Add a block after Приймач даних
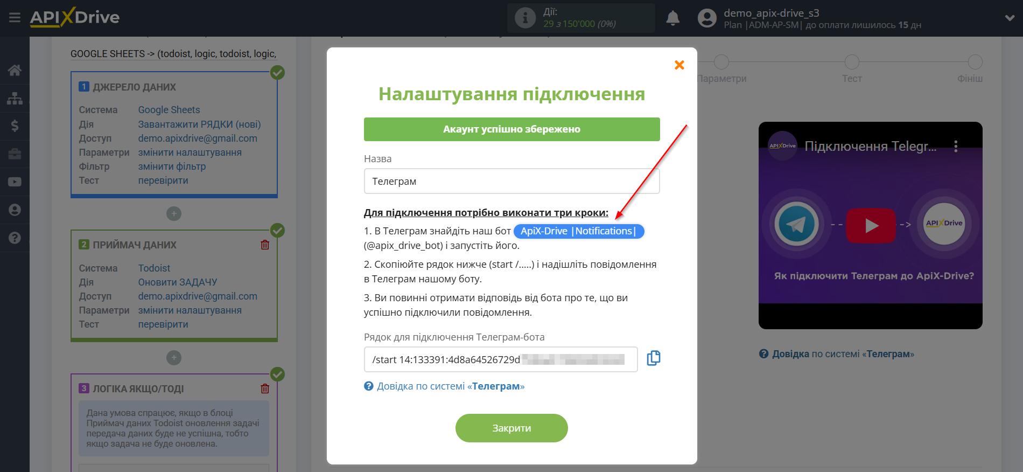Viewport: 1023px width, 472px height. click(174, 358)
